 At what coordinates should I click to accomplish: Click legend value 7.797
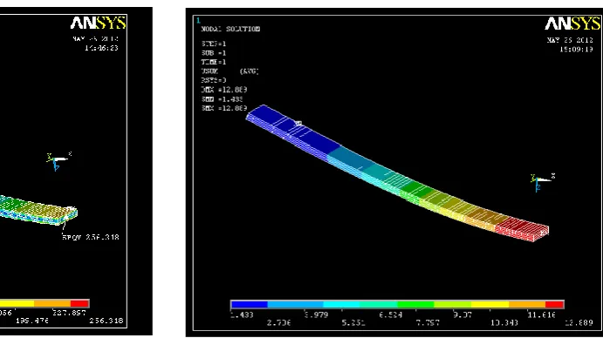pyautogui.click(x=428, y=323)
